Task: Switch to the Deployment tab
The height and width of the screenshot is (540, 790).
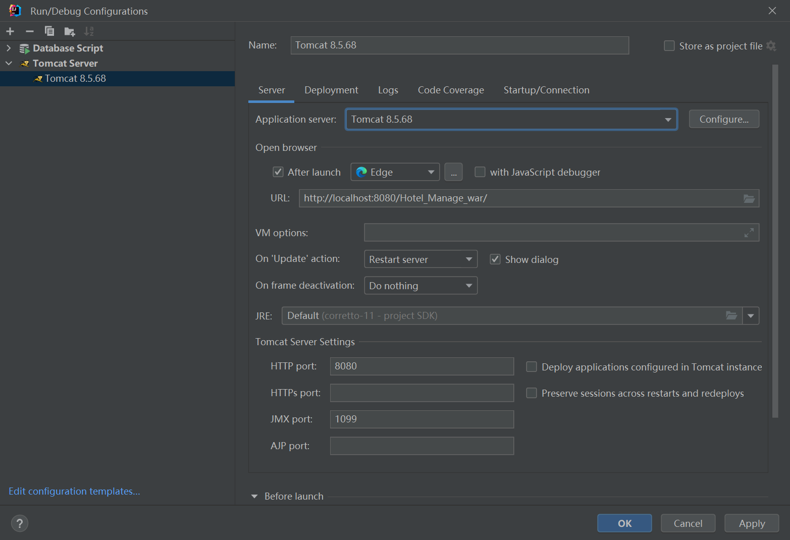Action: 331,90
